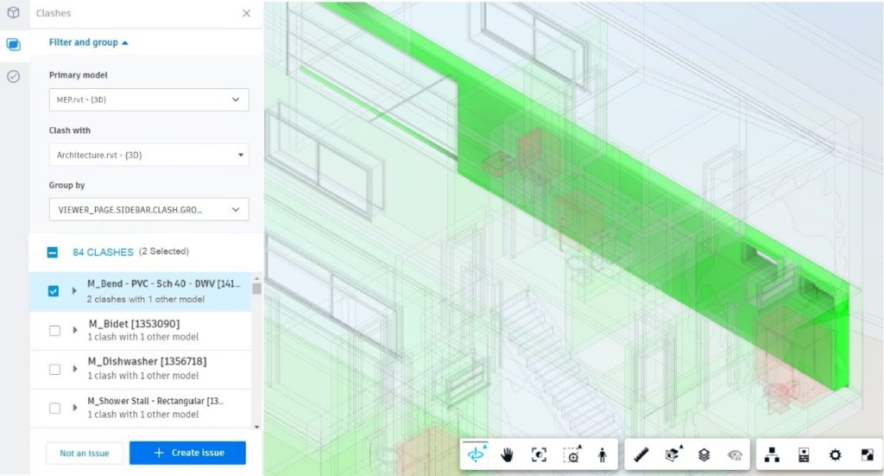Mark selection as Not an issue
This screenshot has width=884, height=476.
[x=85, y=453]
